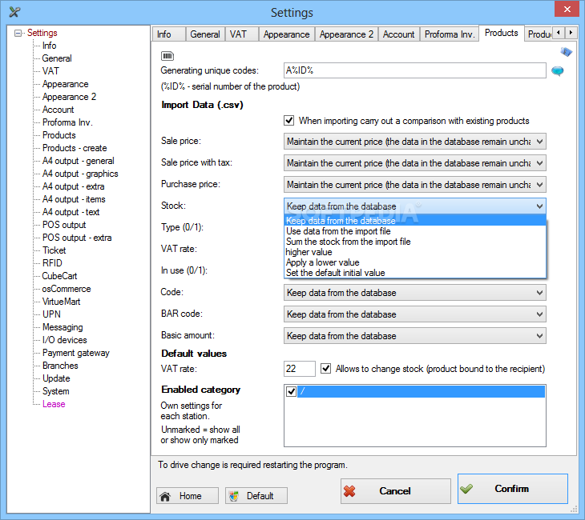Select POS output - extra tree item
This screenshot has height=520, width=585.
click(x=77, y=238)
